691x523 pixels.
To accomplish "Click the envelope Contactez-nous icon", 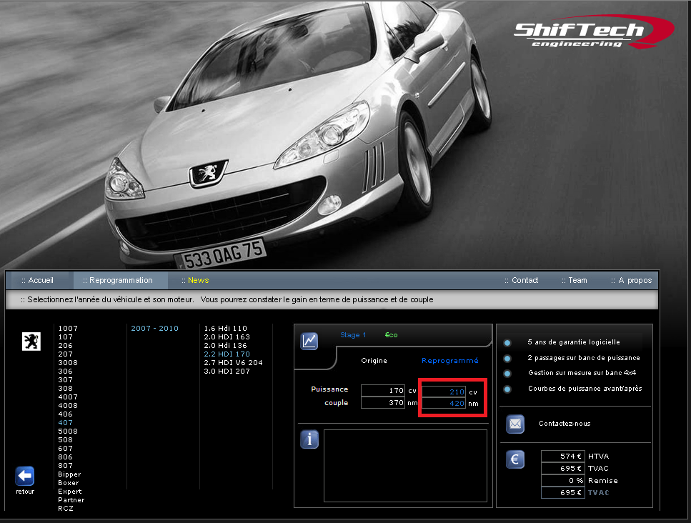I will coord(515,424).
